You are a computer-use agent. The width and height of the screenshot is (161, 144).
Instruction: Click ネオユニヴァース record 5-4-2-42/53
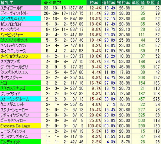point(65,51)
